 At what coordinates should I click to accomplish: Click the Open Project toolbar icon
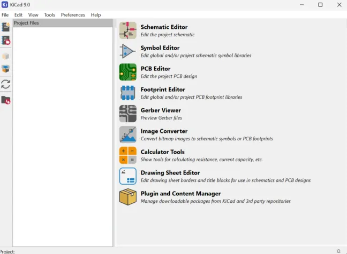(x=6, y=40)
